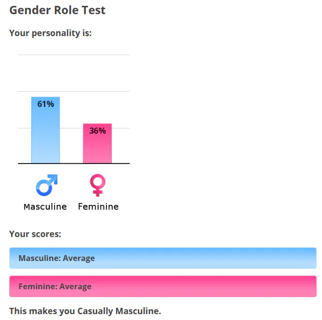Image resolution: width=322 pixels, height=320 pixels.
Task: Click the 'Your personality is:' subheading
Action: 50,33
